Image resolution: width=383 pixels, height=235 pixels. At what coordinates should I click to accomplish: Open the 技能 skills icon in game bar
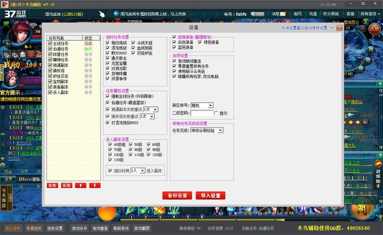pos(247,211)
